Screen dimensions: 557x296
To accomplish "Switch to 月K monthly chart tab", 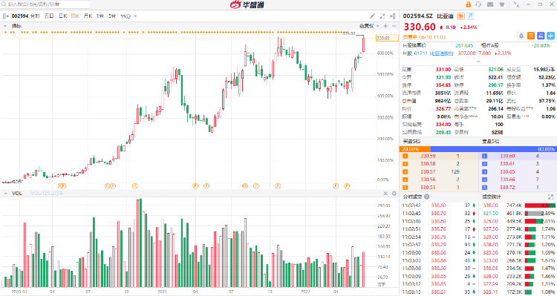I will coord(88,16).
